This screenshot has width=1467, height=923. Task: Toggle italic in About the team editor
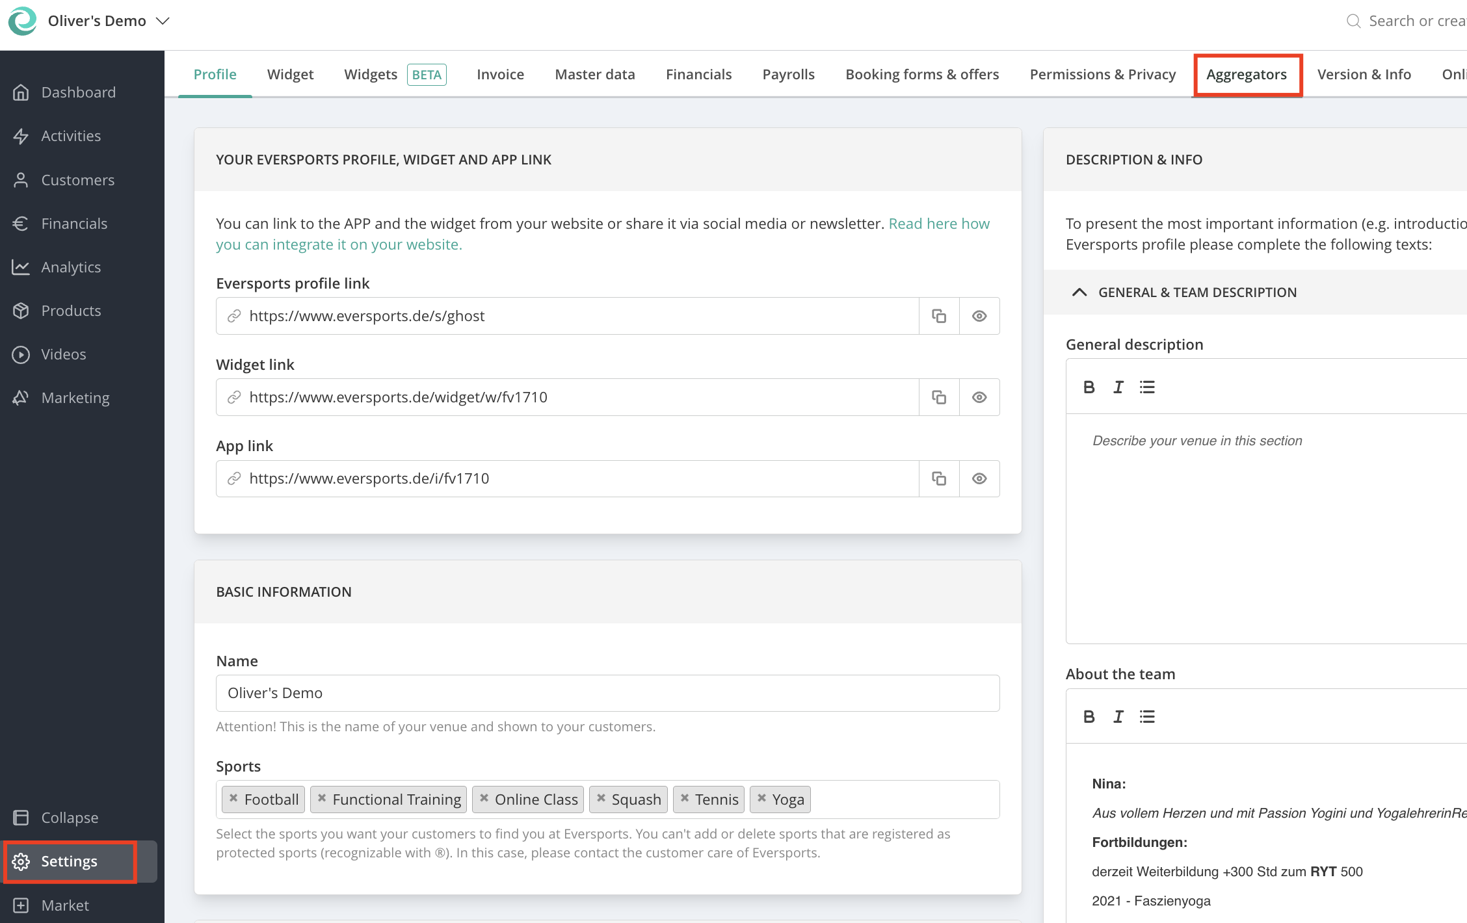pyautogui.click(x=1118, y=716)
